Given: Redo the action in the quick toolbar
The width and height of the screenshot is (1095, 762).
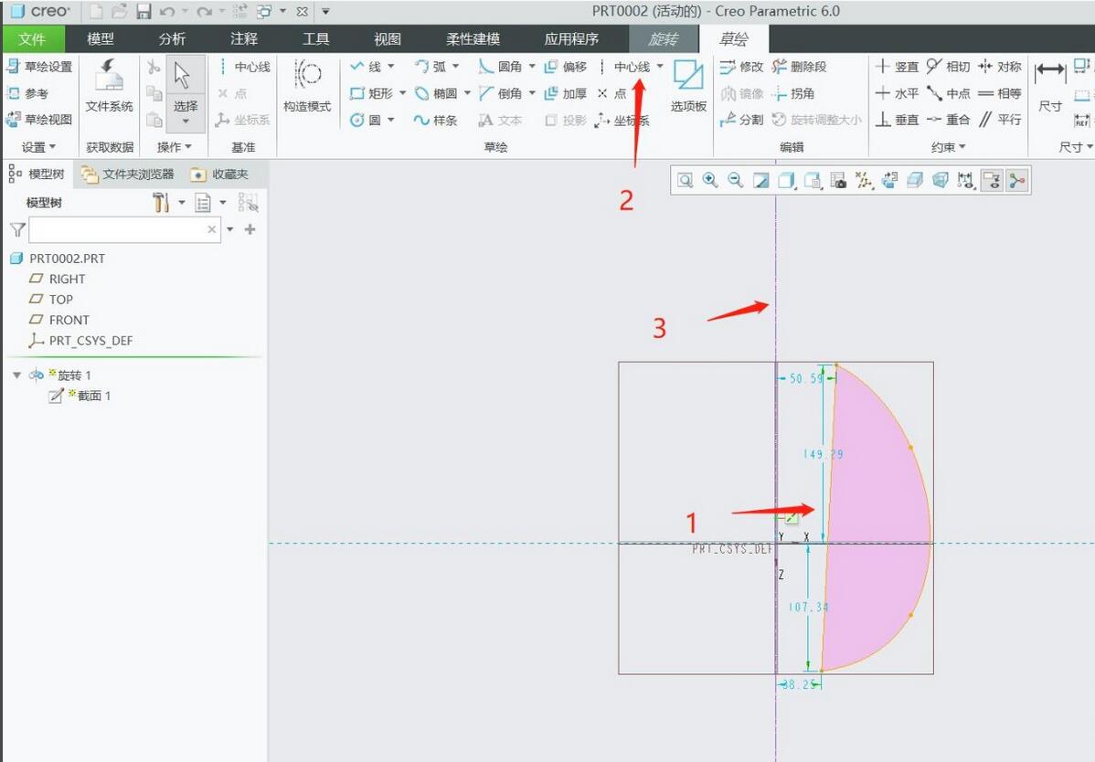Looking at the screenshot, I should [203, 11].
